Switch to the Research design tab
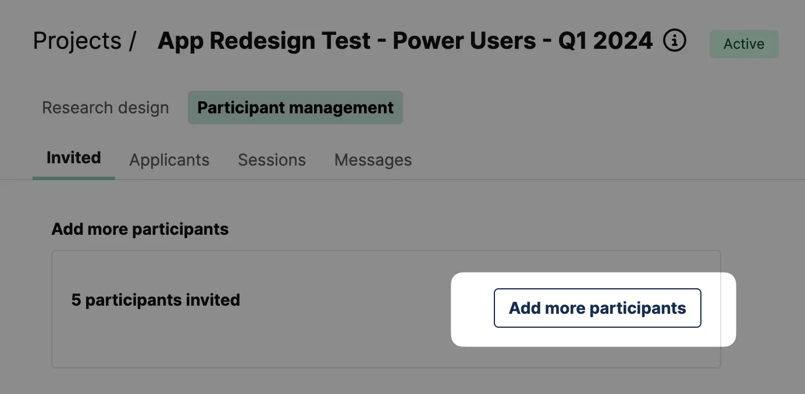The image size is (805, 394). pos(105,108)
